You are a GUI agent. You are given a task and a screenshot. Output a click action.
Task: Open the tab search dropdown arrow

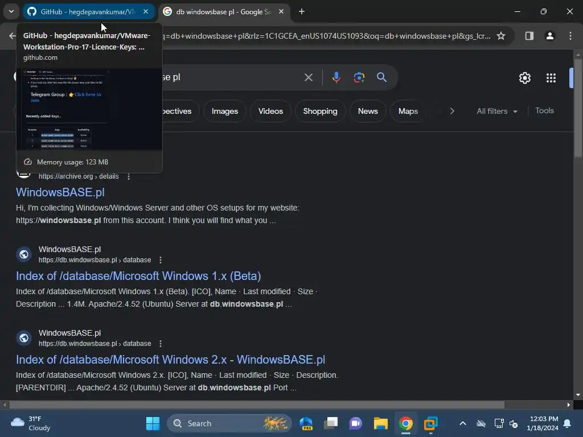click(11, 11)
